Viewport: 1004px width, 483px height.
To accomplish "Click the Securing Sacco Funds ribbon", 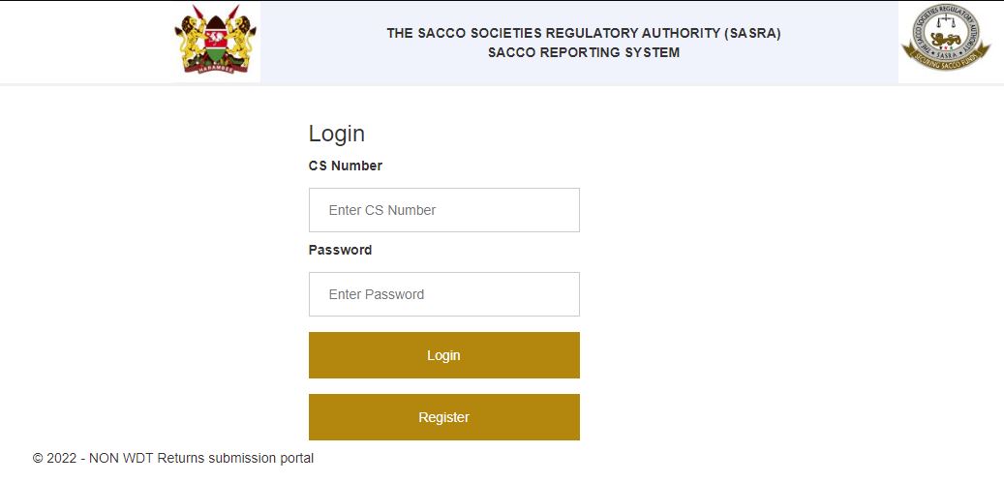I will point(946,59).
